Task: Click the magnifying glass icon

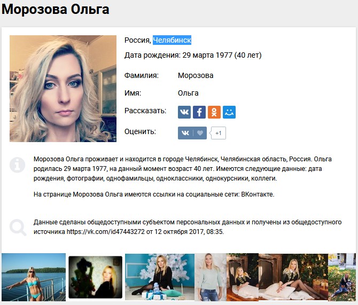Action: coord(18,228)
